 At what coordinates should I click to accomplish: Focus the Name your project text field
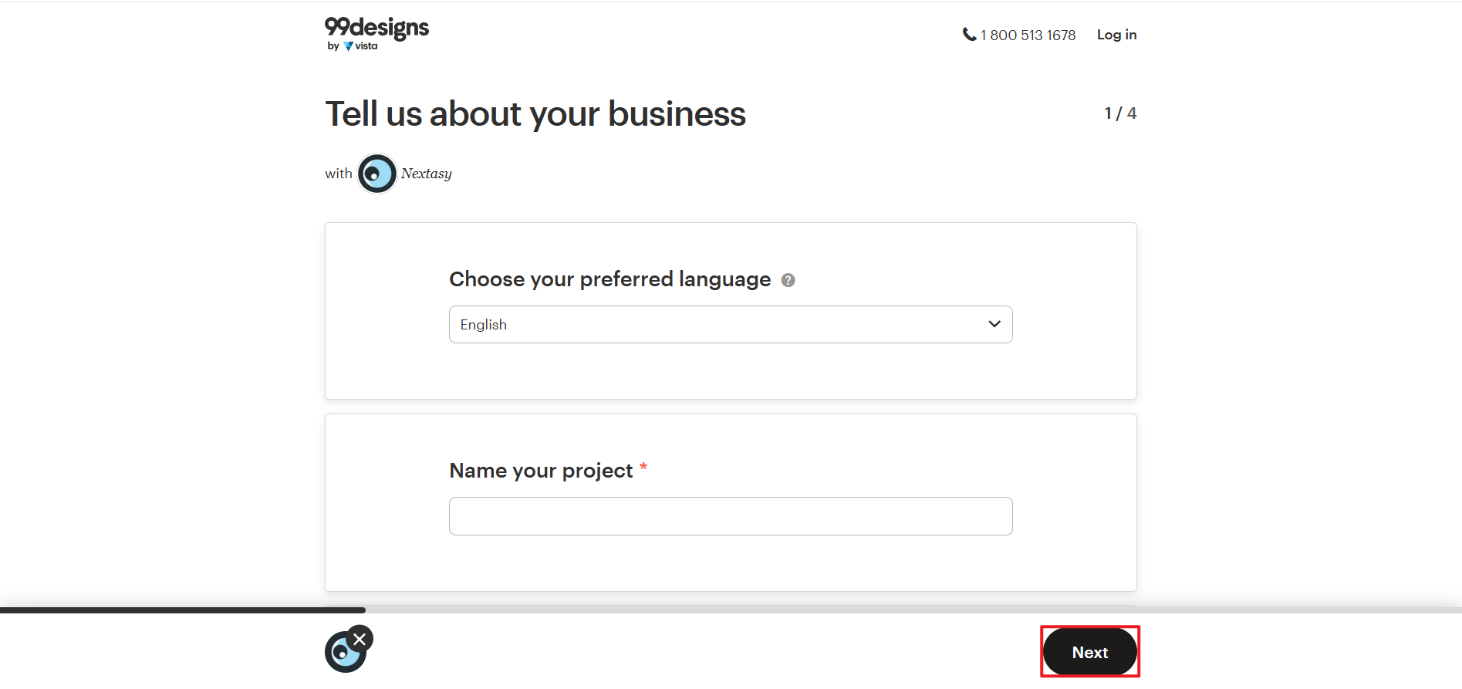[730, 516]
